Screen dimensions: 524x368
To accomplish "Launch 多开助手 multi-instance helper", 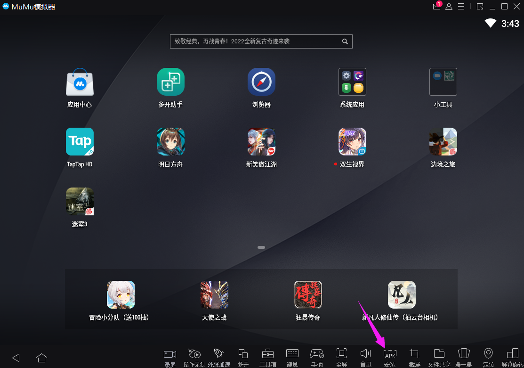I will (x=170, y=82).
